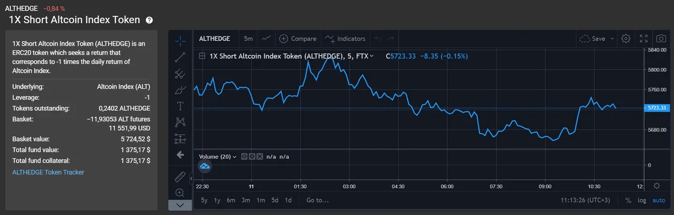Open the Go to... date picker

point(318,200)
